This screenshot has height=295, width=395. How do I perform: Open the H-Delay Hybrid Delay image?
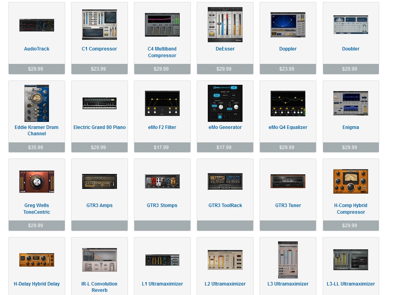pyautogui.click(x=36, y=260)
